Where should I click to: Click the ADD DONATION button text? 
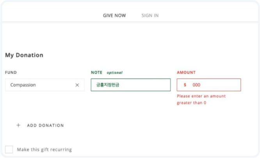click(x=45, y=126)
